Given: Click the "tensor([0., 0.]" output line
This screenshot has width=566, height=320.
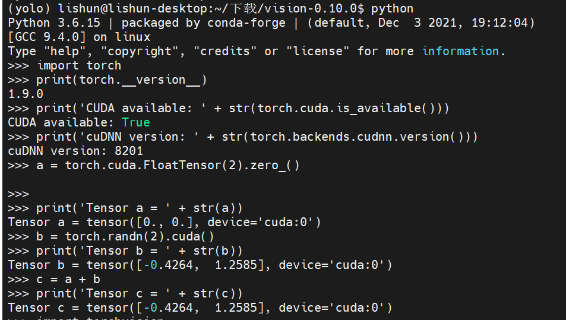Looking at the screenshot, I should pos(165,222).
